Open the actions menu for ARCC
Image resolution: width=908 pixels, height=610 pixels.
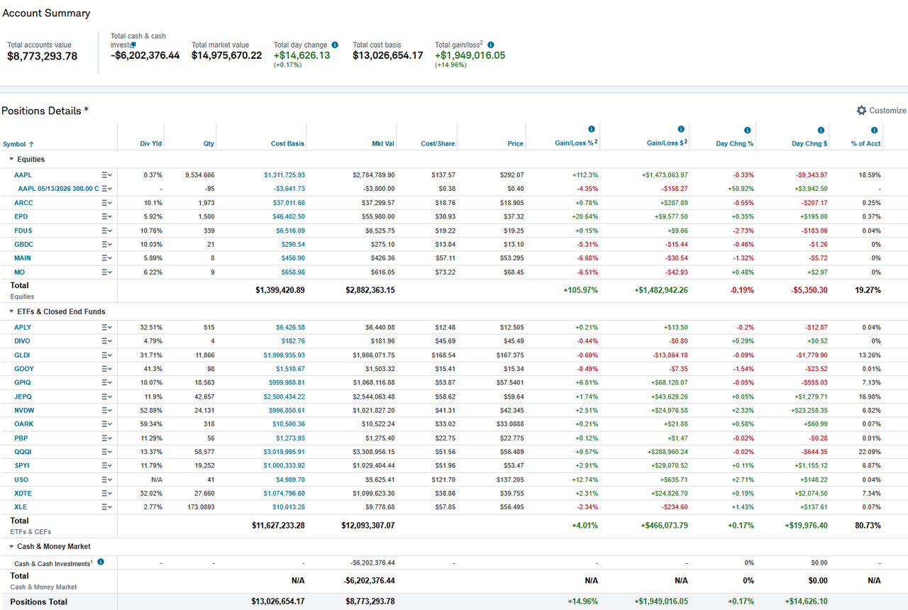tap(107, 203)
